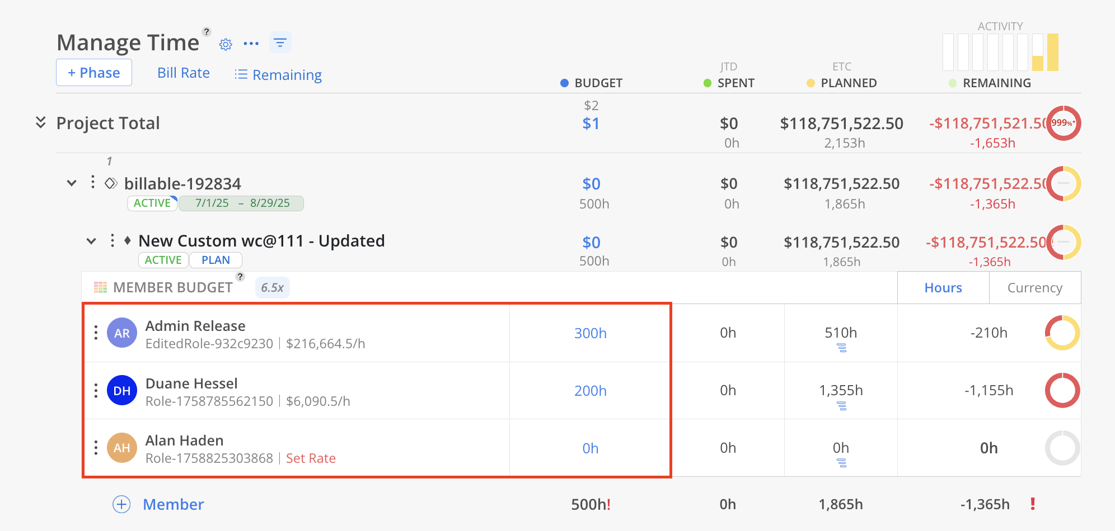Click the help icon next to Manage Time

207,32
